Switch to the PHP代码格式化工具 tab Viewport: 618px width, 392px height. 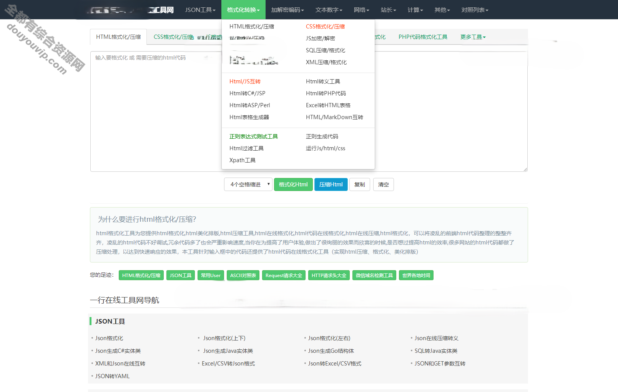click(423, 37)
